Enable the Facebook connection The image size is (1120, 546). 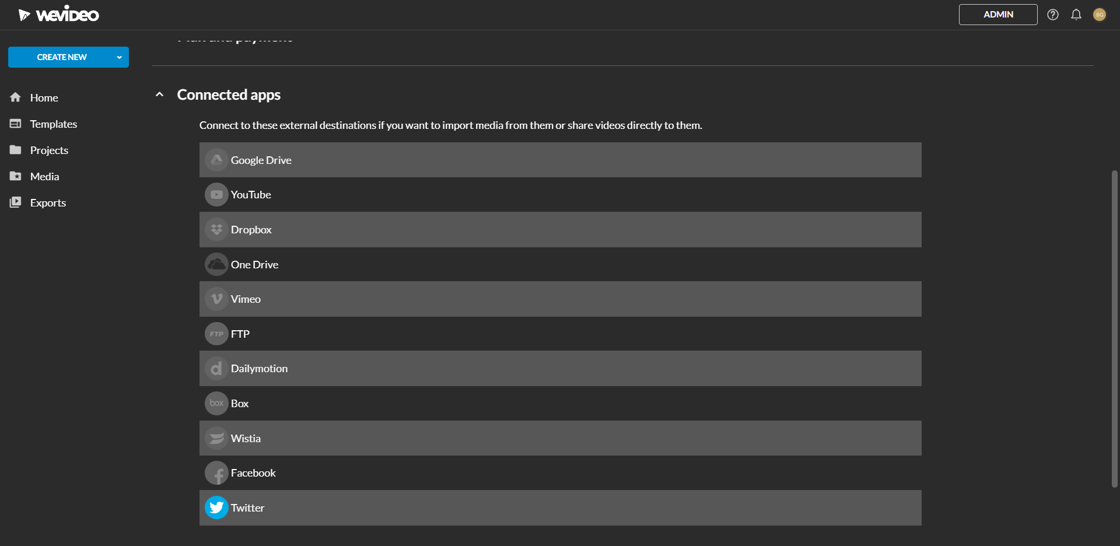216,473
